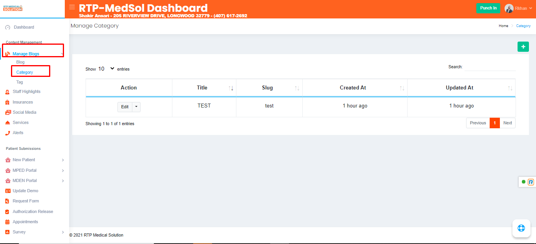This screenshot has width=536, height=244.
Task: Open the dropdown arrow beside Edit button
Action: click(x=136, y=107)
